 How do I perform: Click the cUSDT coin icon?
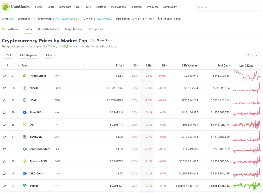point(25,88)
